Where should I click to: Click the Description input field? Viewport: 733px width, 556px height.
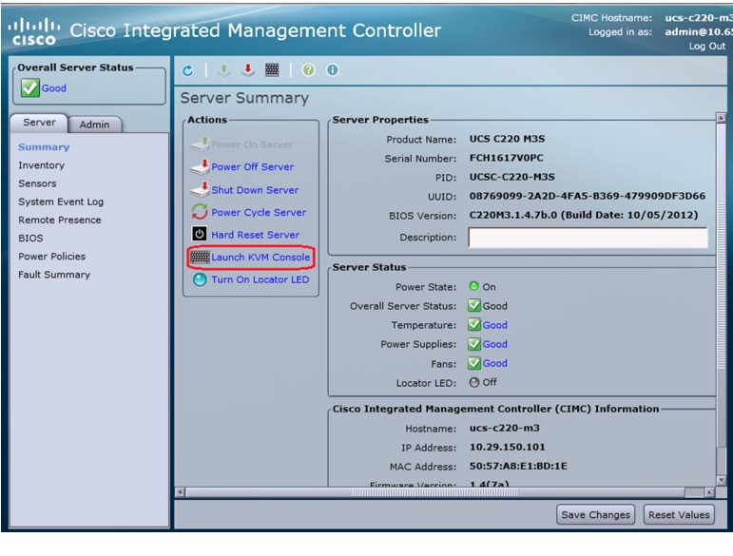pyautogui.click(x=588, y=238)
